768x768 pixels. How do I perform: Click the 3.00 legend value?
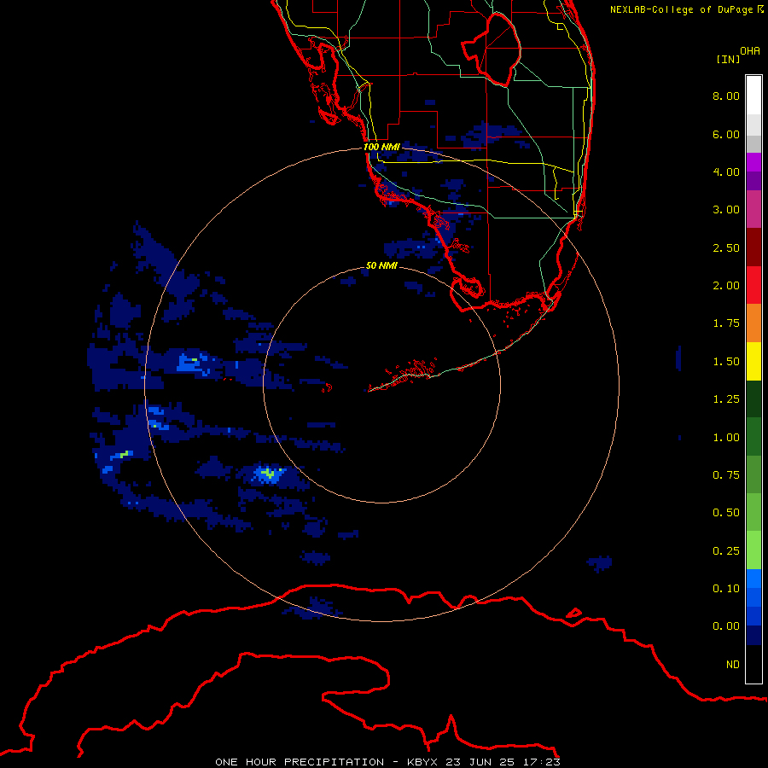click(x=726, y=210)
